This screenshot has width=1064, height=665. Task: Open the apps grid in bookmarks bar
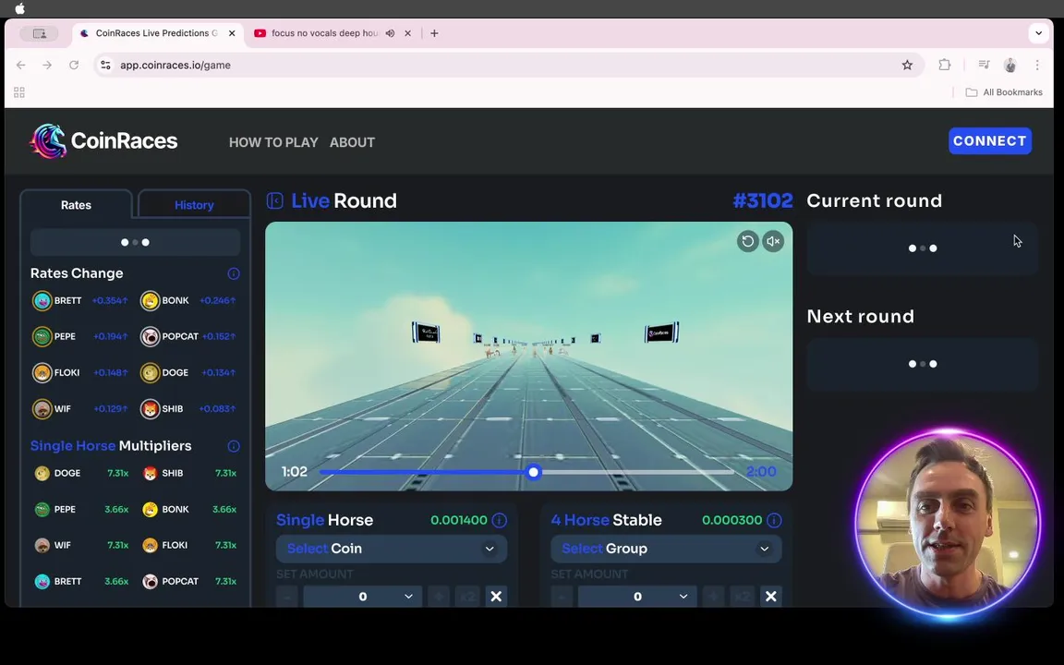click(x=19, y=92)
